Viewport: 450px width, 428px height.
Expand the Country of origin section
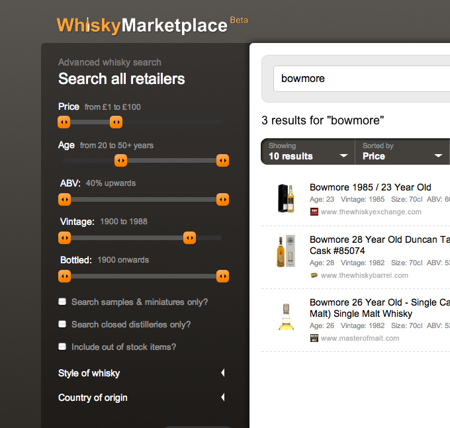(x=142, y=398)
